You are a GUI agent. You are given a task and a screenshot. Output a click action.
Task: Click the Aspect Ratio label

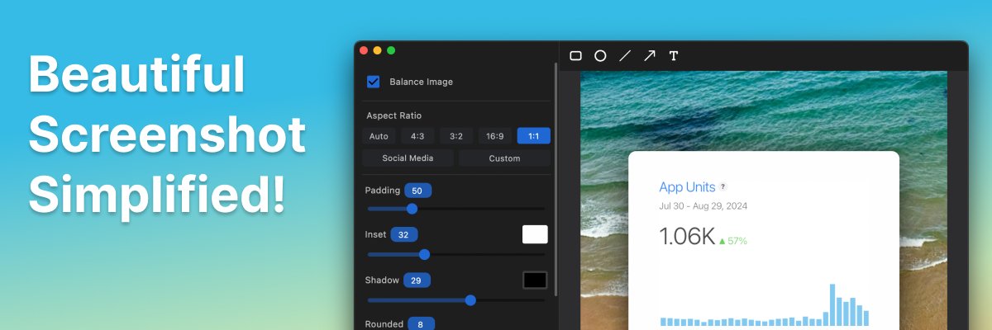[393, 115]
